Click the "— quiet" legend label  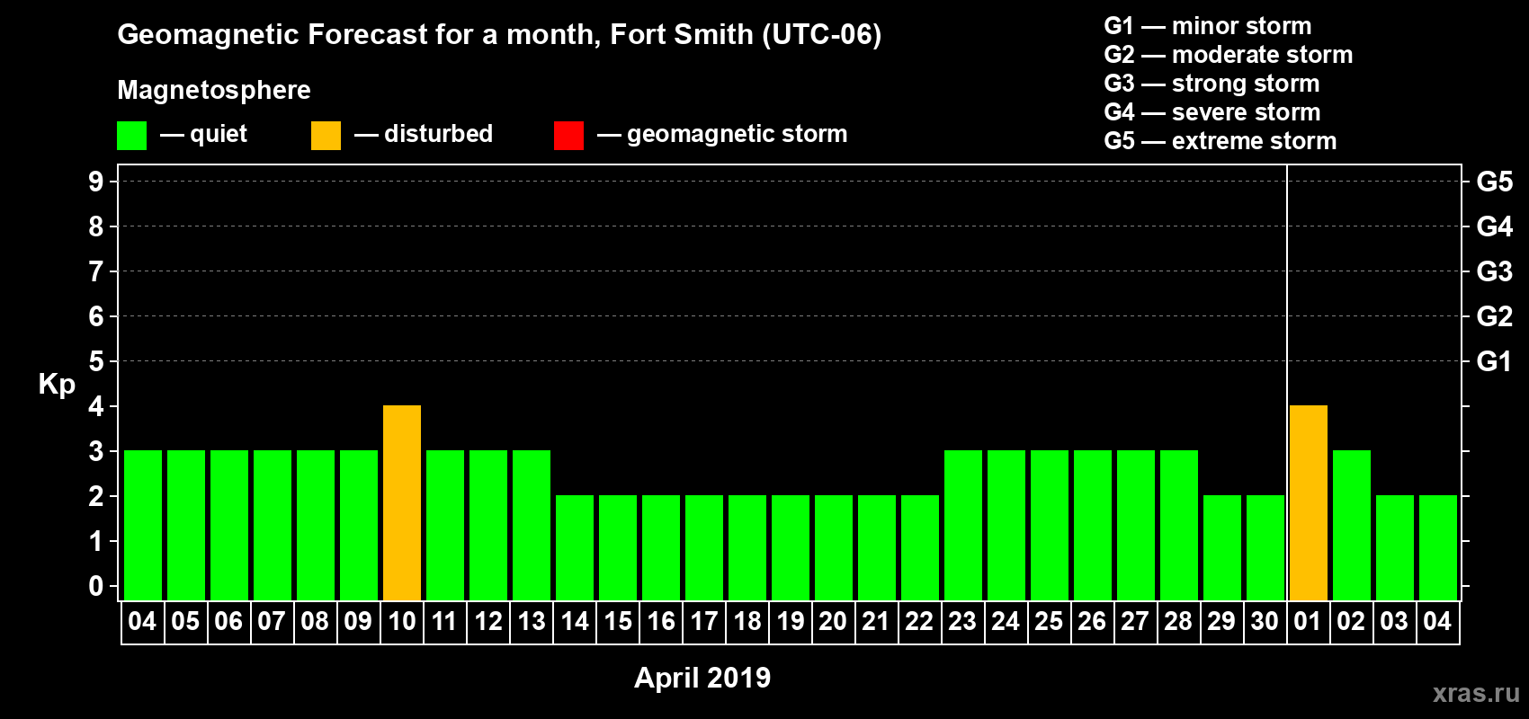203,134
